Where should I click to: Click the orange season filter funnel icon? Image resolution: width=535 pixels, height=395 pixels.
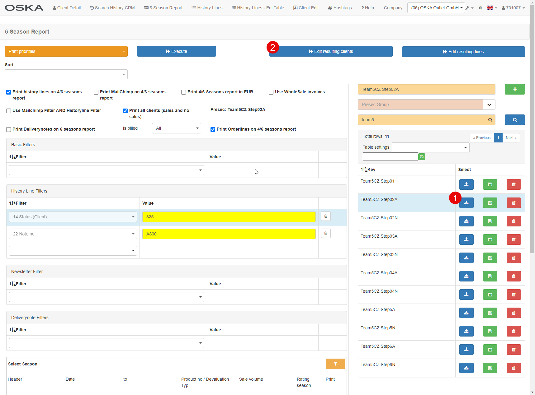pos(335,364)
